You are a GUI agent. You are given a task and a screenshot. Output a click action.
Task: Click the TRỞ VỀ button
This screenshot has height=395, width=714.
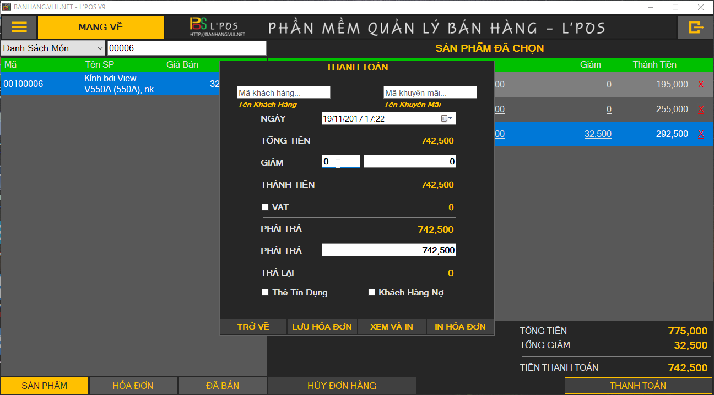click(253, 327)
